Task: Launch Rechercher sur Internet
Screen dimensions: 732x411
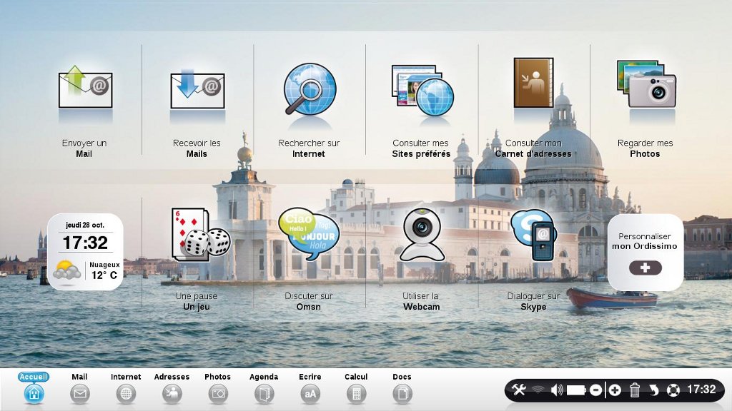Action: [x=310, y=89]
